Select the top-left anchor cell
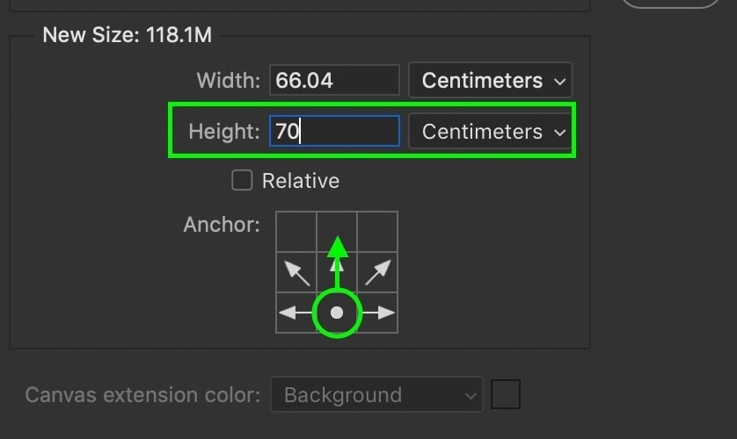This screenshot has height=439, width=737. click(296, 232)
